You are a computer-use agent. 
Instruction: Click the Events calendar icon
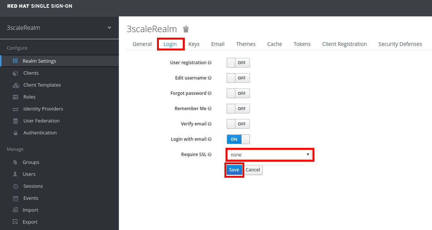coord(15,198)
